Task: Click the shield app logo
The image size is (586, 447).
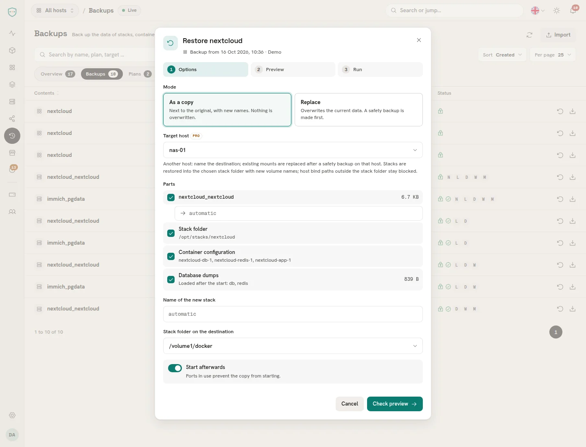Action: [12, 12]
